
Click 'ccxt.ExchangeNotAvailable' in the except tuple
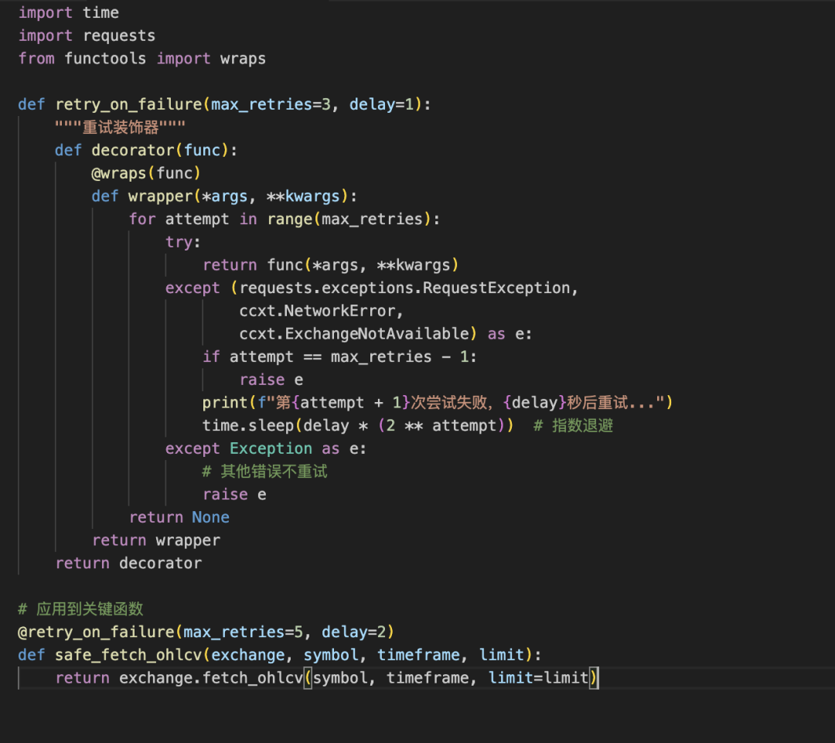pyautogui.click(x=353, y=333)
